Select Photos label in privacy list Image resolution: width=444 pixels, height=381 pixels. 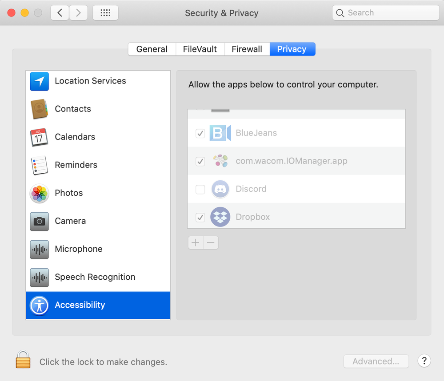(69, 193)
